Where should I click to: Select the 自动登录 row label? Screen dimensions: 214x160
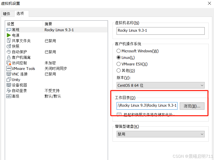tap(19, 91)
